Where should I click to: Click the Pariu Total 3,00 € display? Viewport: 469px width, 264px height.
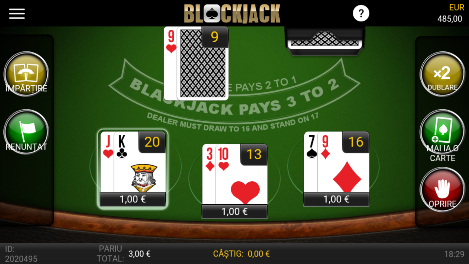coord(125,254)
